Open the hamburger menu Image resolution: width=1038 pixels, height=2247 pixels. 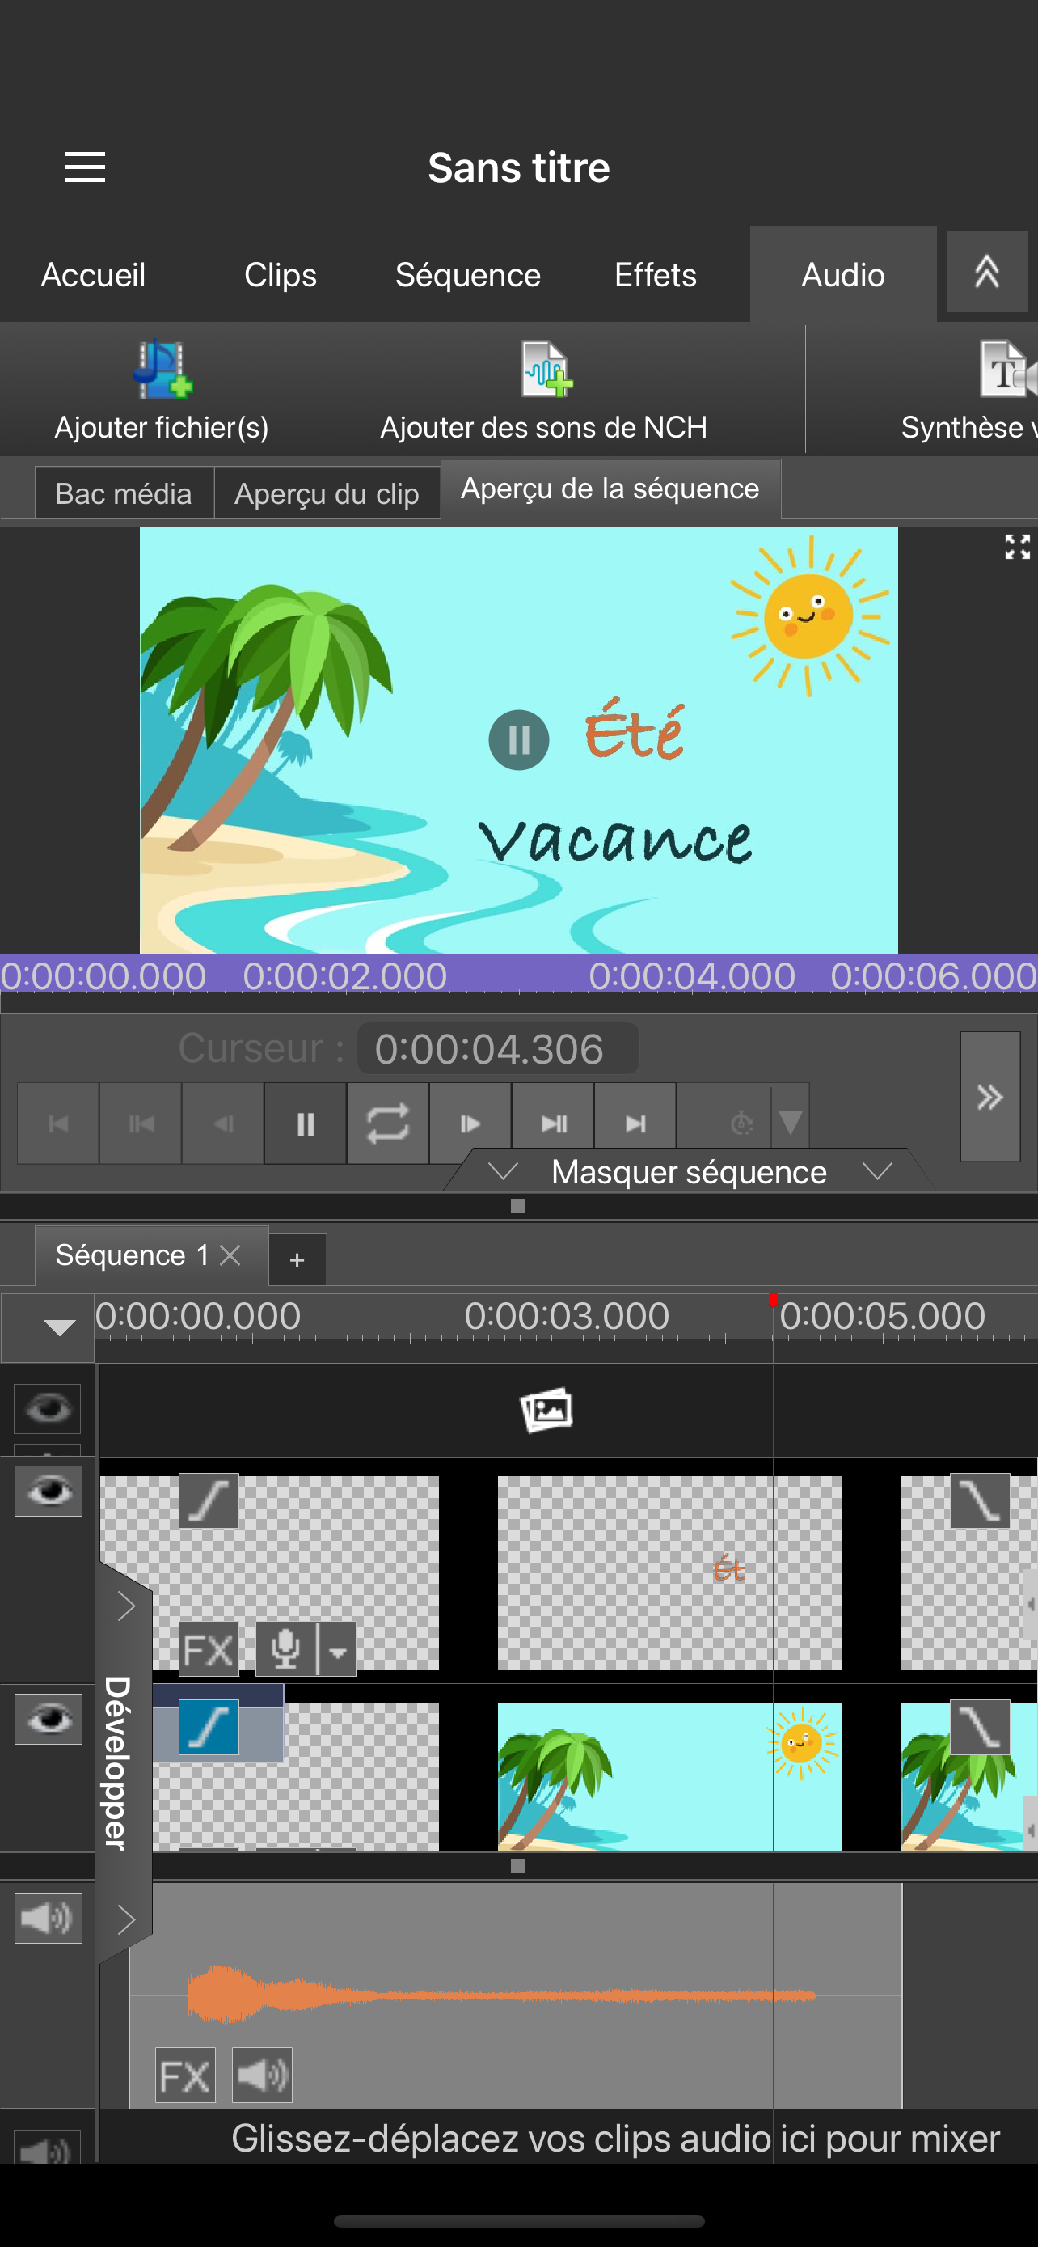pyautogui.click(x=85, y=167)
